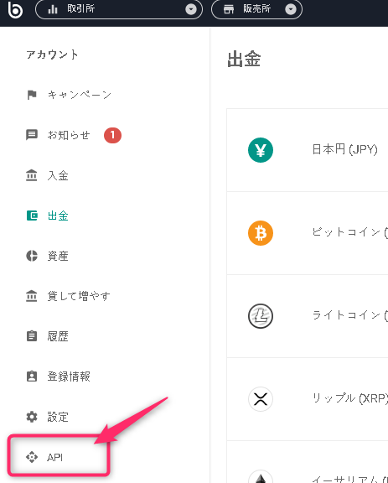This screenshot has width=388, height=483.
Task: Click the flag icon beside キャンペーン
Action: click(x=32, y=95)
